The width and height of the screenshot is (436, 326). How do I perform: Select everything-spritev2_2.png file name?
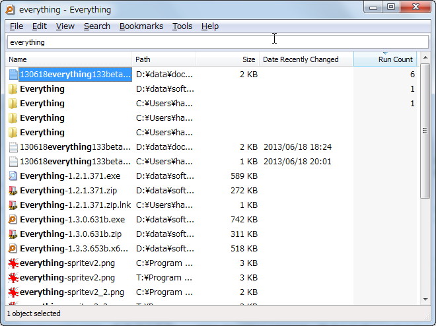point(72,292)
